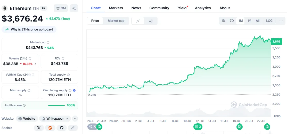Click the 12 Jul news event marker
The image size is (287, 134).
[198, 126]
